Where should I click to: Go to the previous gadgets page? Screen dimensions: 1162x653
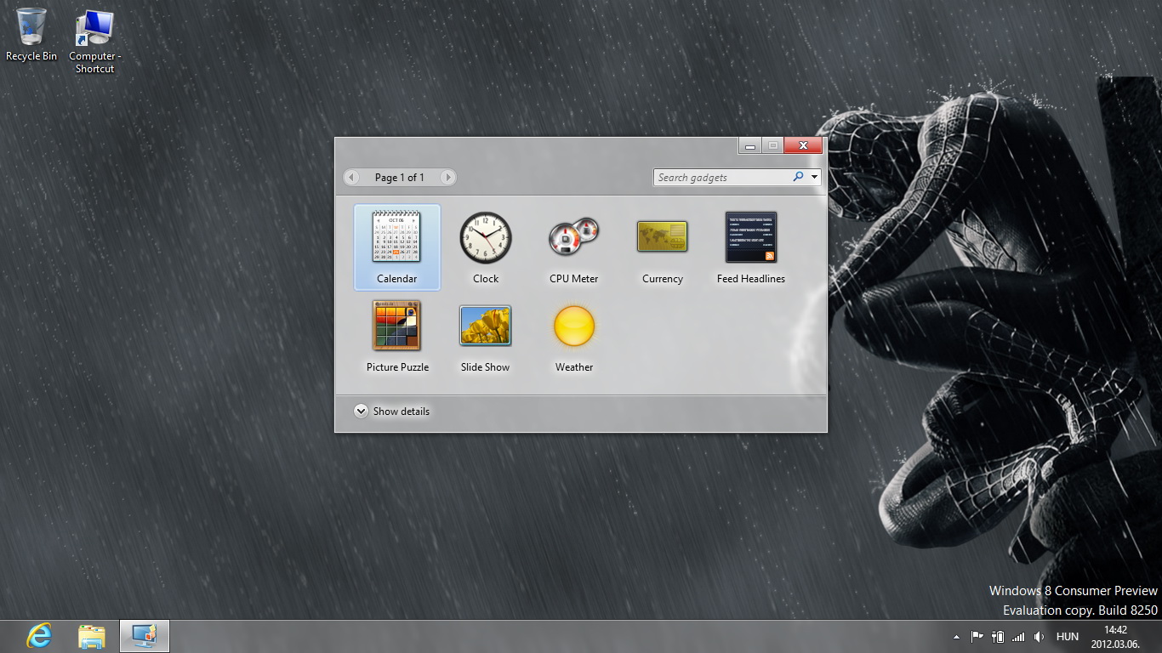[352, 178]
